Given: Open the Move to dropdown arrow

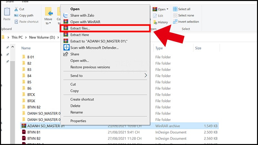Looking at the screenshot, I should (50, 23).
